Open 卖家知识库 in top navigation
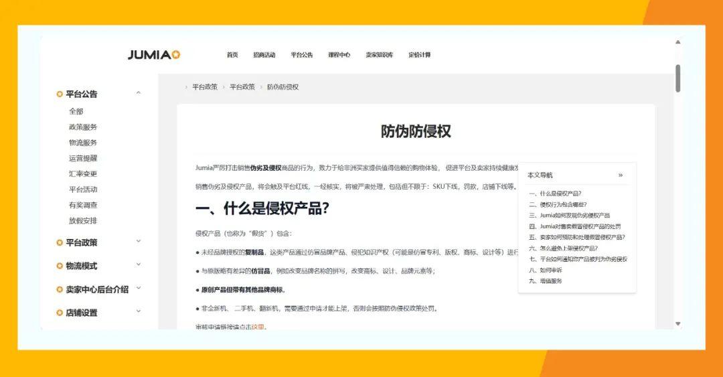The height and width of the screenshot is (377, 723). coord(379,55)
